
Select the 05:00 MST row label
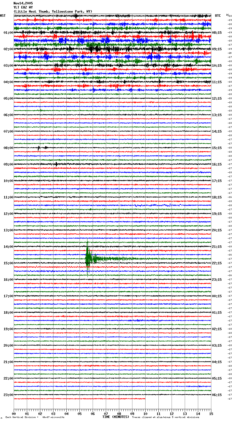(x=8, y=99)
